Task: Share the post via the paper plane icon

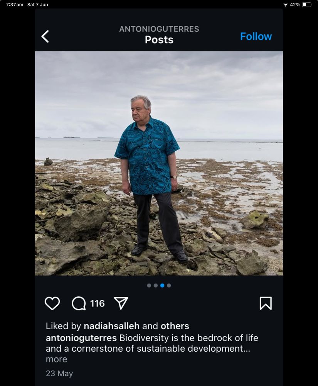Action: pyautogui.click(x=121, y=303)
